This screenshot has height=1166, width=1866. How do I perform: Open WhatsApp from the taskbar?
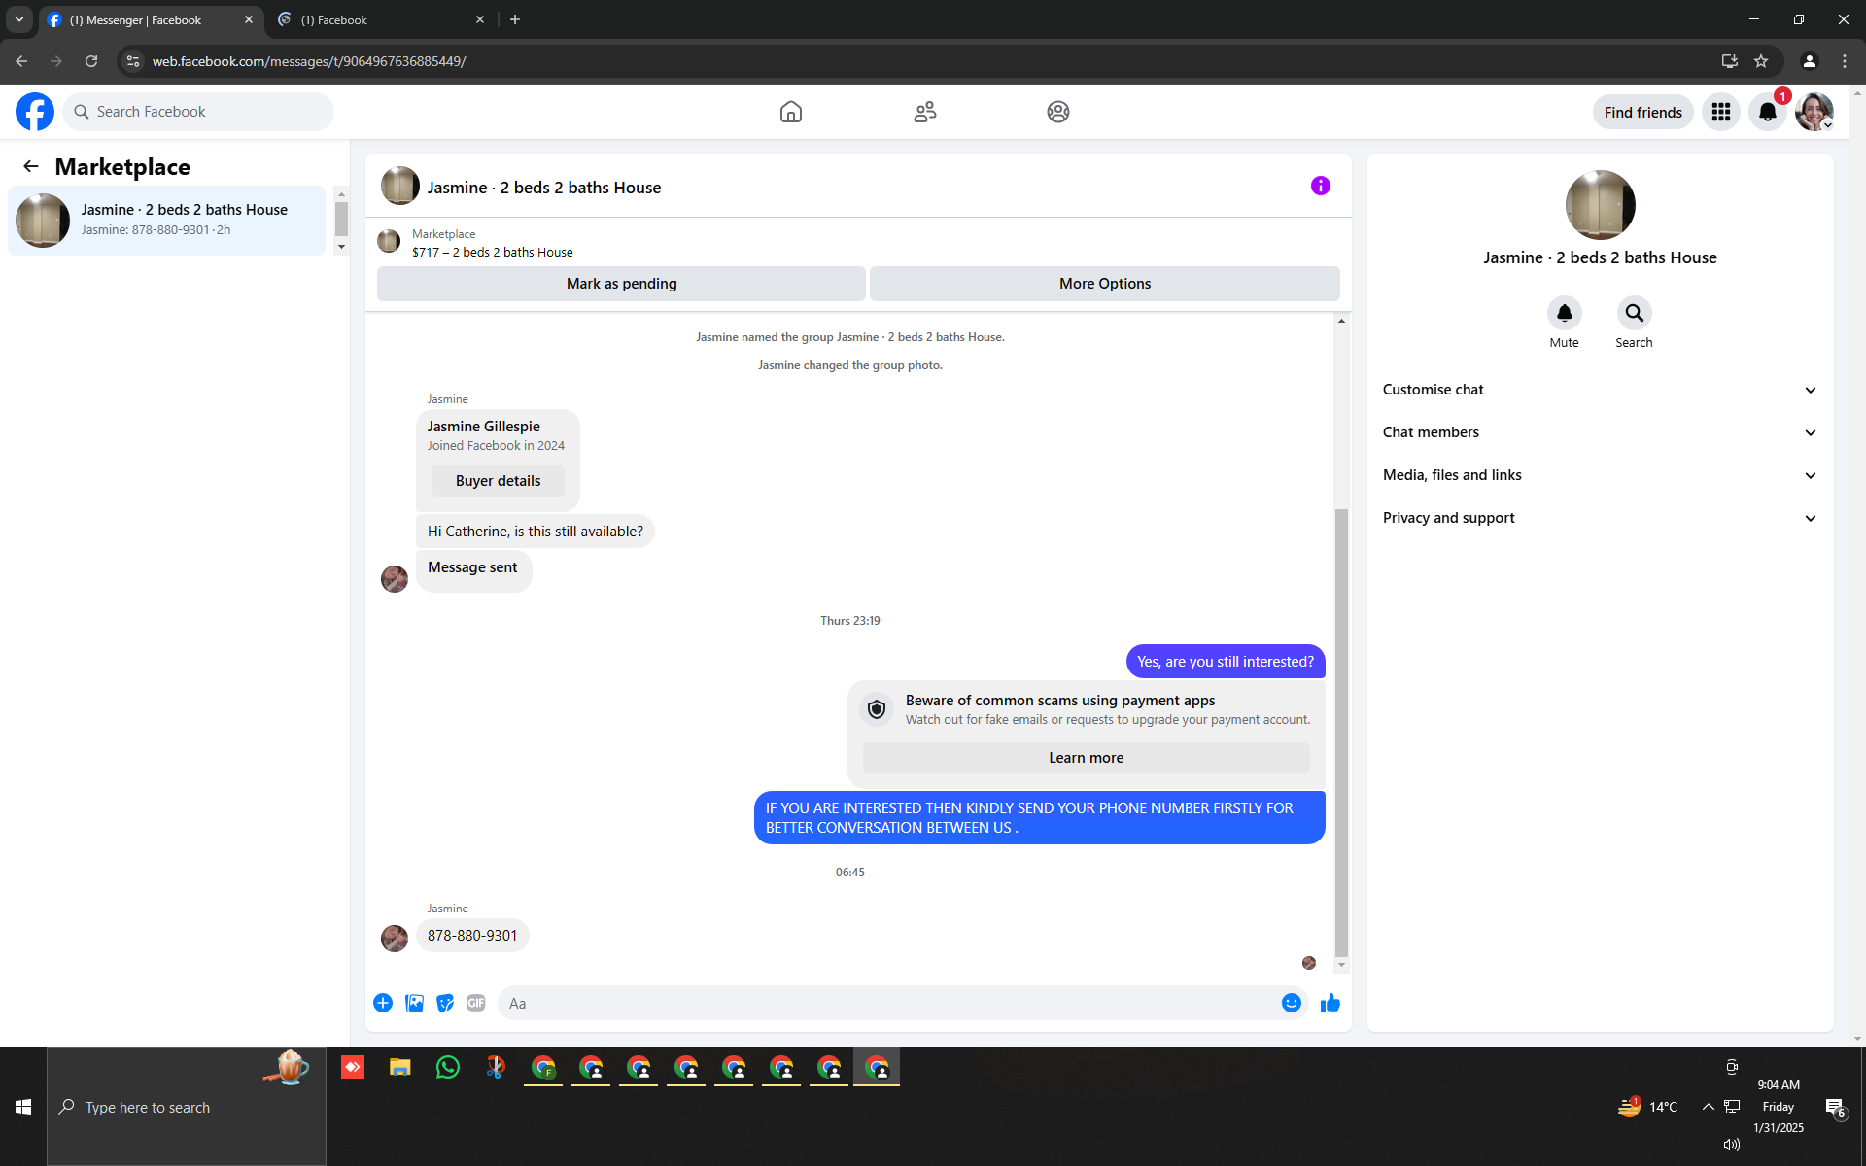click(448, 1068)
